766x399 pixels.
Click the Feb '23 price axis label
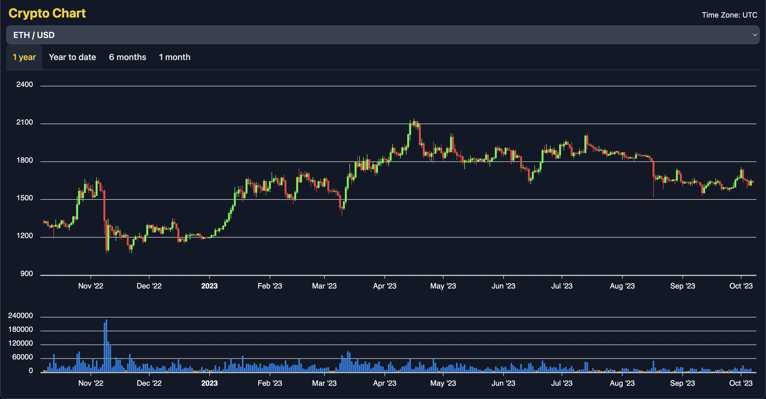pos(270,286)
